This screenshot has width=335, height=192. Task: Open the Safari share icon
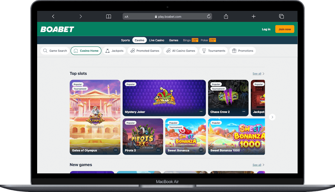coord(226,16)
